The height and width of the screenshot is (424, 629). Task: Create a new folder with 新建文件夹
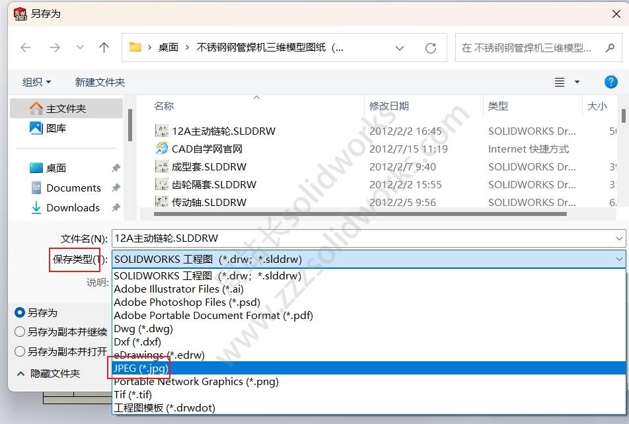[100, 83]
